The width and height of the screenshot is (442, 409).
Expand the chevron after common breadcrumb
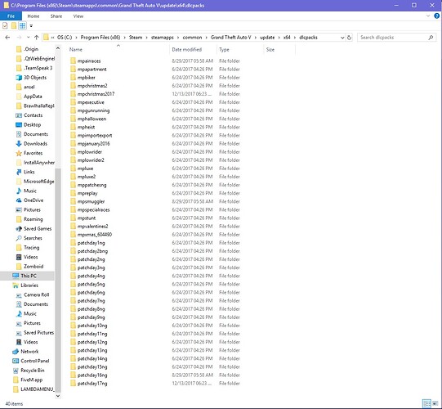[x=207, y=38]
